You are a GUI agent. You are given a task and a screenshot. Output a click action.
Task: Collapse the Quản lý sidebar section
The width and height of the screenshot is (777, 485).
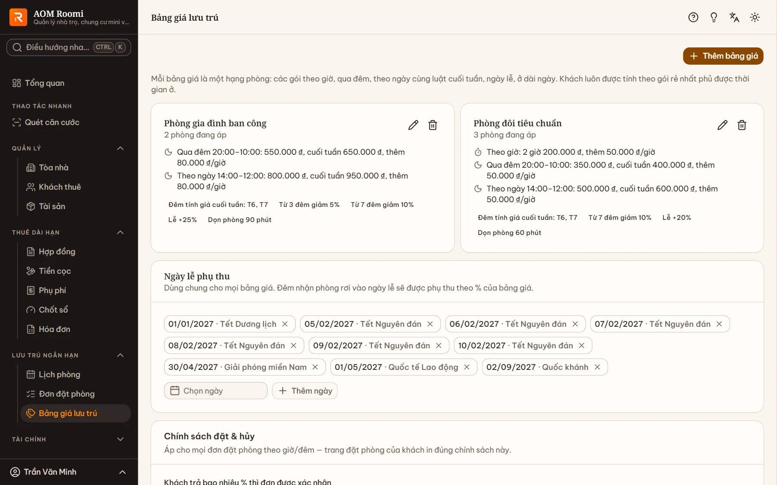pyautogui.click(x=120, y=148)
